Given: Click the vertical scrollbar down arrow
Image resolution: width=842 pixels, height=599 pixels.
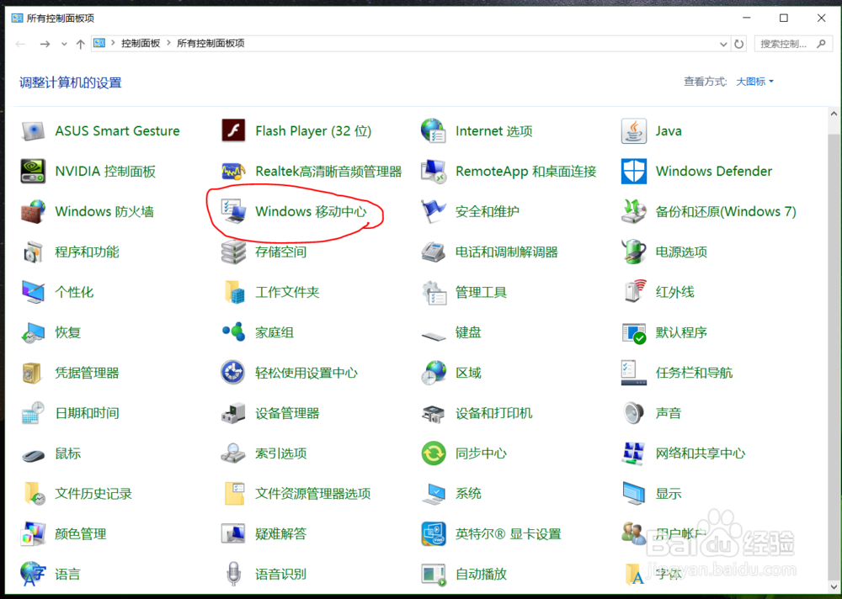Looking at the screenshot, I should pos(834,586).
